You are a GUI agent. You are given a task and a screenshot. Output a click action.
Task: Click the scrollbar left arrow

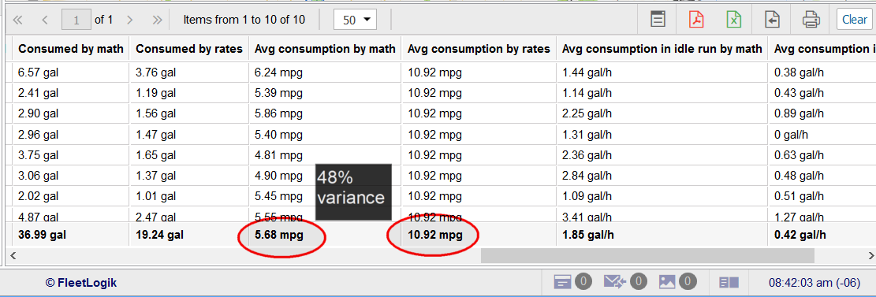point(13,256)
